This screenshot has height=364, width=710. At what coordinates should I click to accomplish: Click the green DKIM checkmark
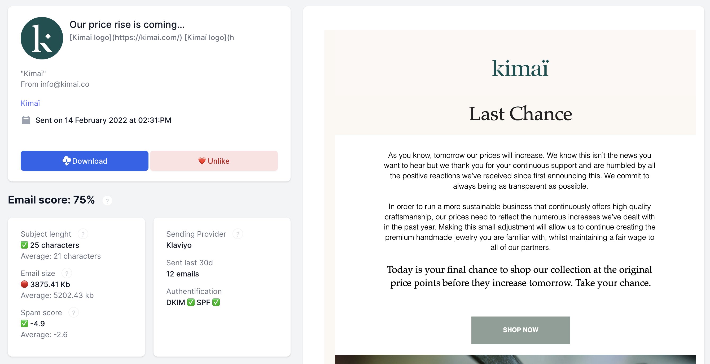[191, 302]
